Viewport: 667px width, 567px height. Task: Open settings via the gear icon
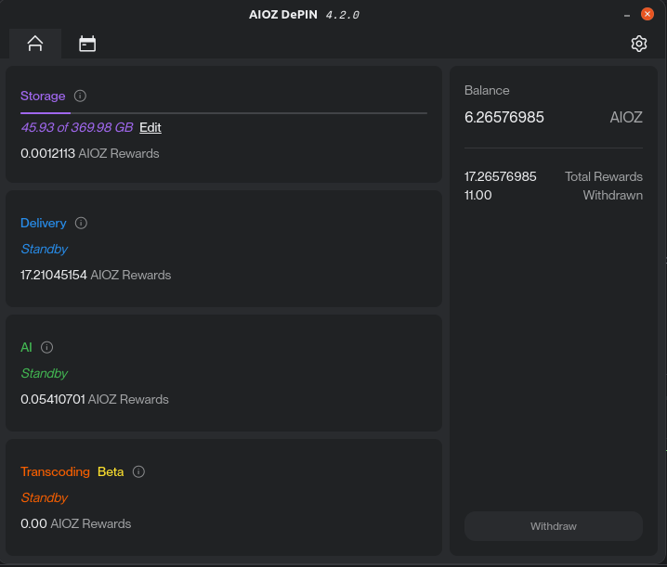point(638,44)
